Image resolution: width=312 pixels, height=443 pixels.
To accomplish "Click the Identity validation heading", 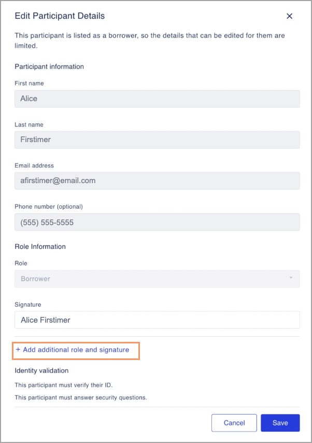I will coord(41,370).
